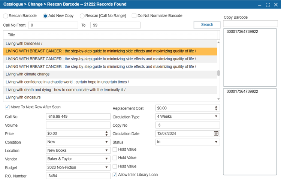Select the Add New Copy option
Screen dimensions: 281x181
tap(45, 16)
